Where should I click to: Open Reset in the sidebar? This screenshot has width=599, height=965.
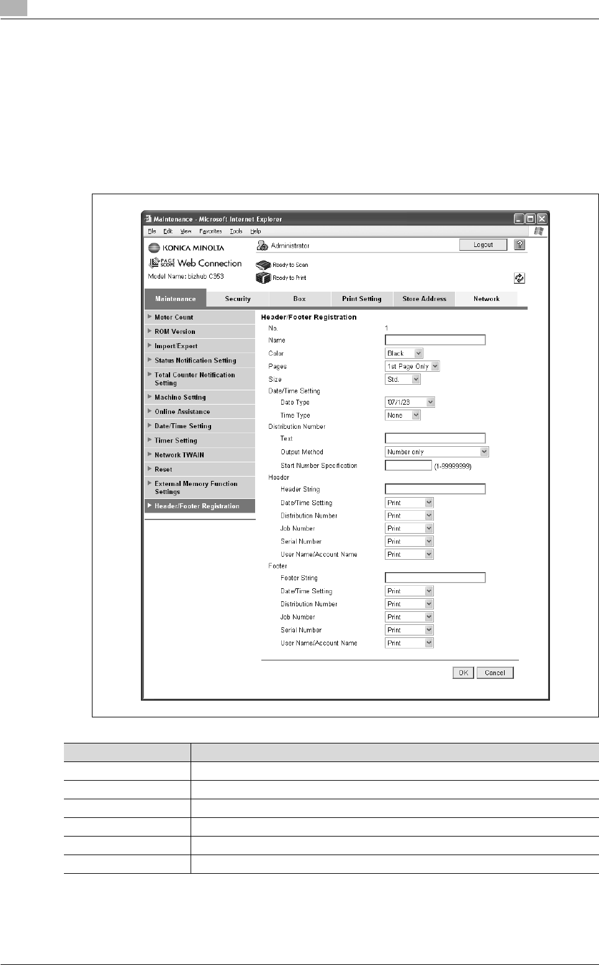click(x=200, y=469)
